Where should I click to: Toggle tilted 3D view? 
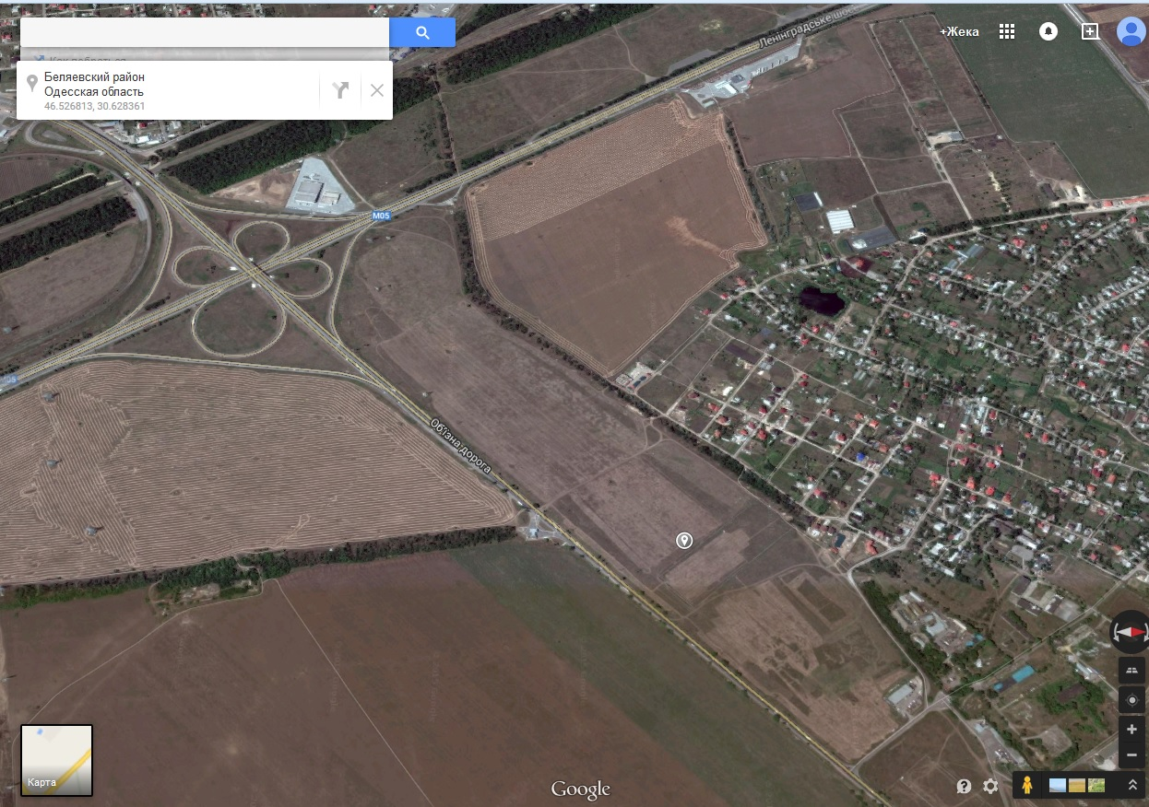point(1131,670)
